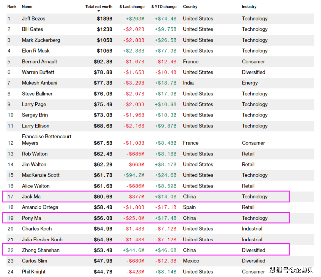The image size is (321, 277).
Task: Click the Country column header
Action: [x=190, y=7]
